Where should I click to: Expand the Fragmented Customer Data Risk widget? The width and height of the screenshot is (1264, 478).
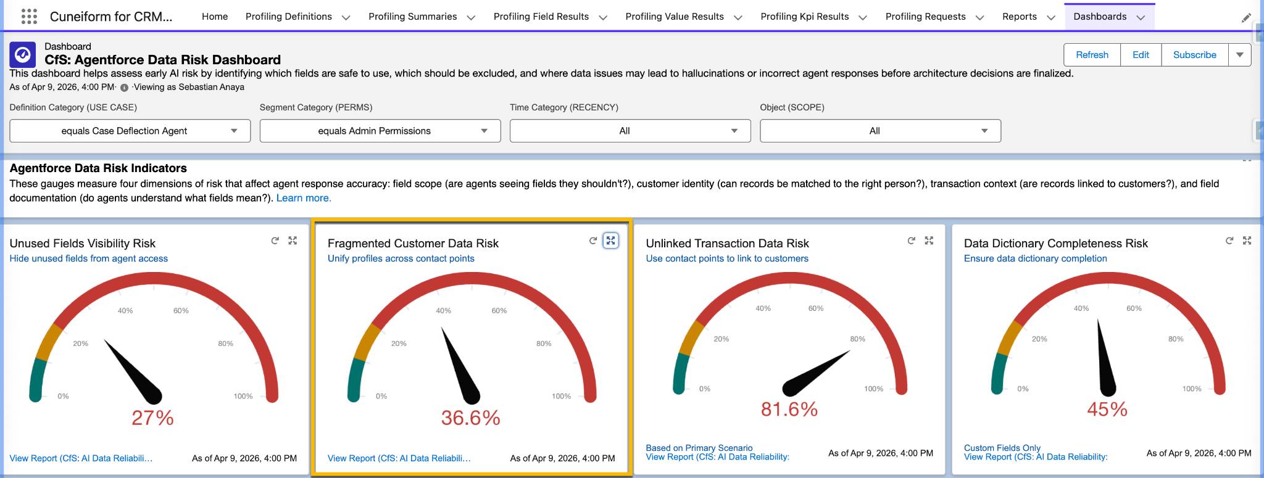pos(610,241)
